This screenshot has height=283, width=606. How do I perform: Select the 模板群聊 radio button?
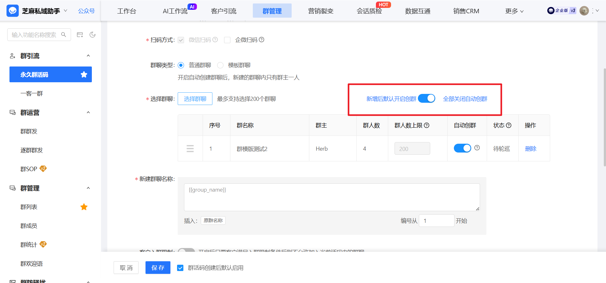[x=220, y=65]
